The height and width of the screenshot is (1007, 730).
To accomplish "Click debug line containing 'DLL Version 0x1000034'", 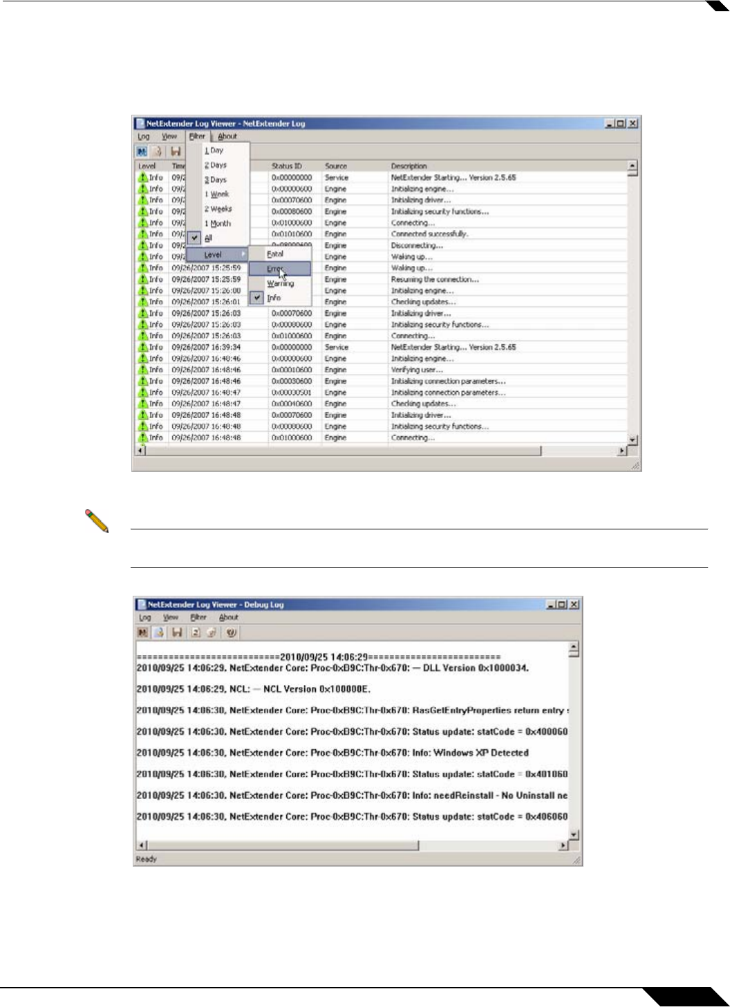I will click(333, 668).
